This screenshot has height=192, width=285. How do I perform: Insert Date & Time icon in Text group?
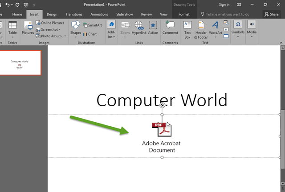[226, 23]
